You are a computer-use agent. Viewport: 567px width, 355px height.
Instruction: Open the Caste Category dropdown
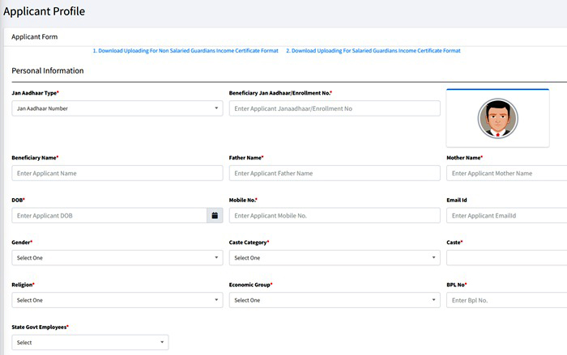[x=335, y=258]
